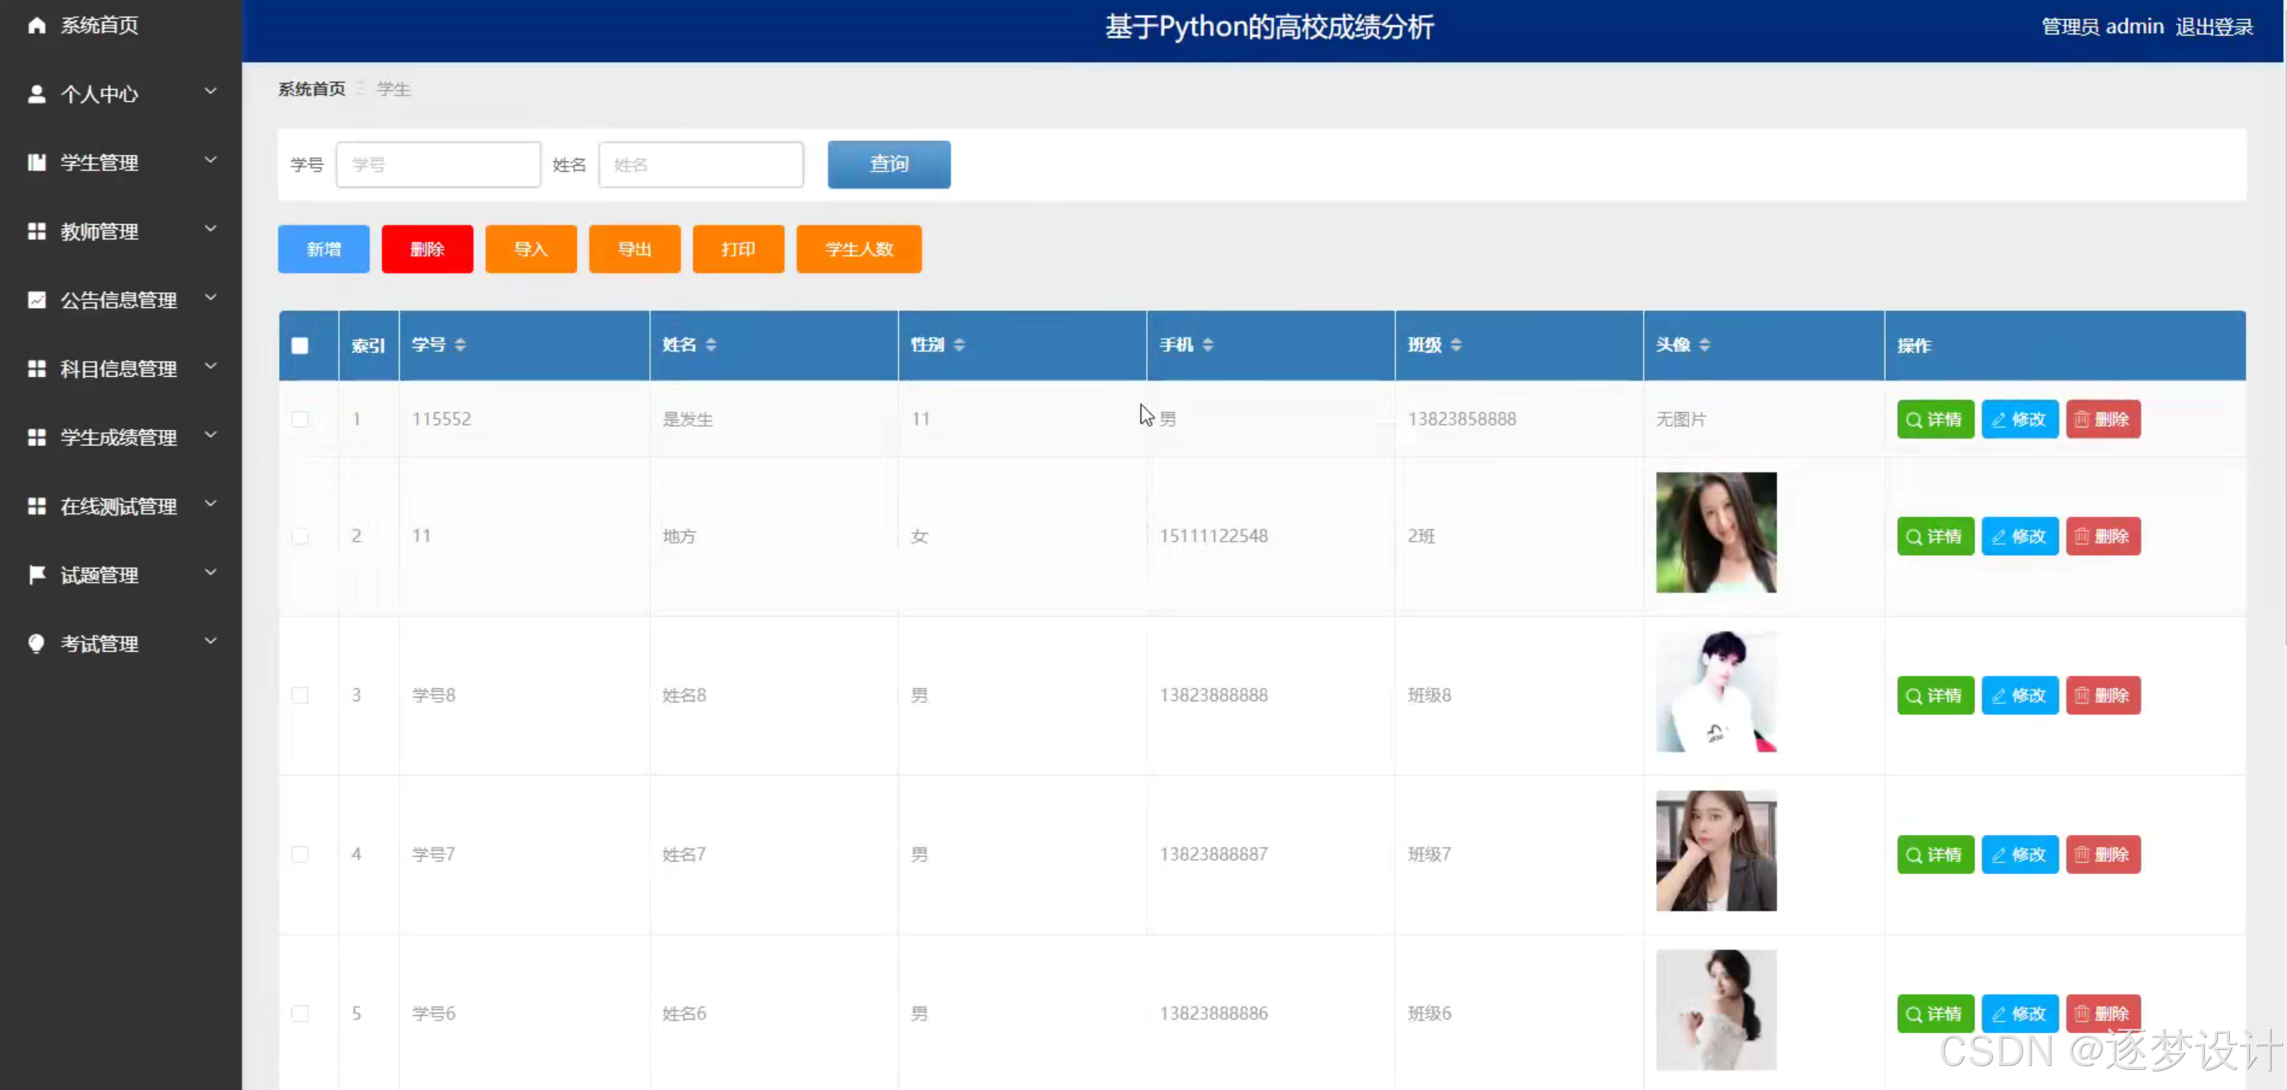
Task: Open the 考试管理 sidebar menu
Action: click(100, 645)
